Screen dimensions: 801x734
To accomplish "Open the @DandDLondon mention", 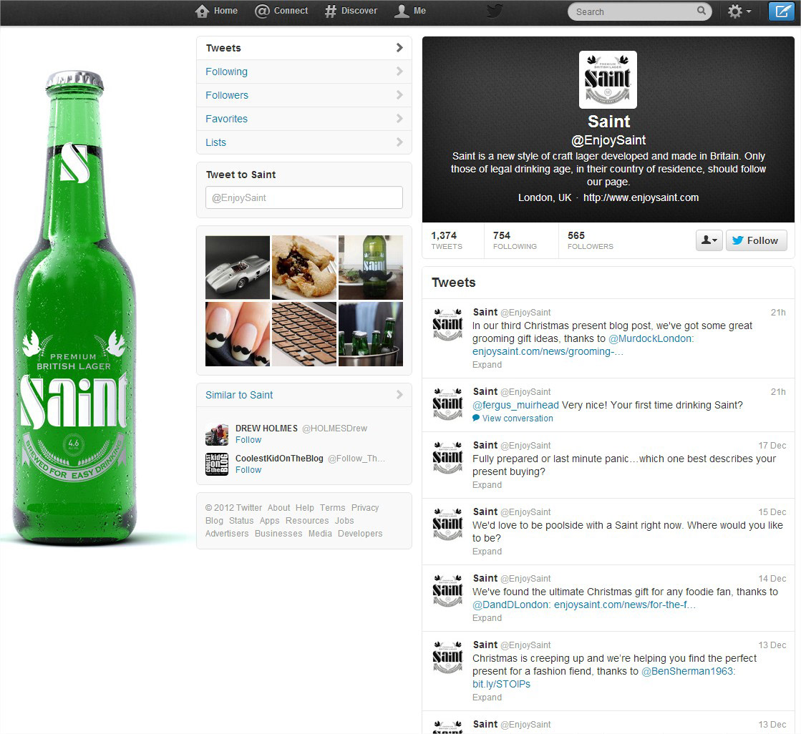I will [x=510, y=605].
